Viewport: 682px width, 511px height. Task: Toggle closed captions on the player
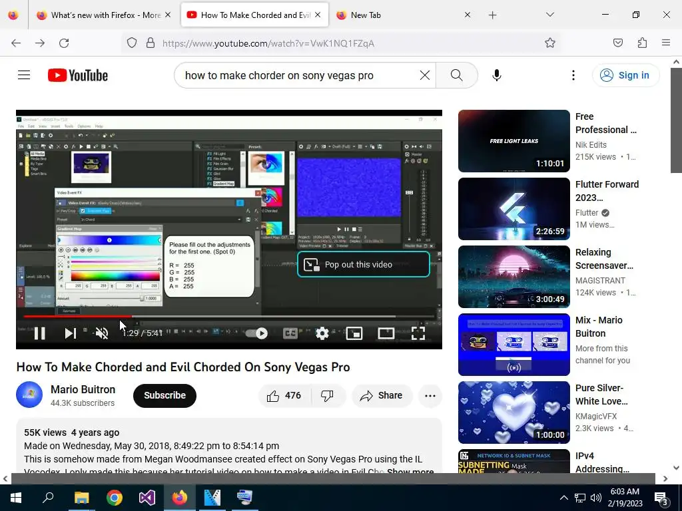(290, 333)
